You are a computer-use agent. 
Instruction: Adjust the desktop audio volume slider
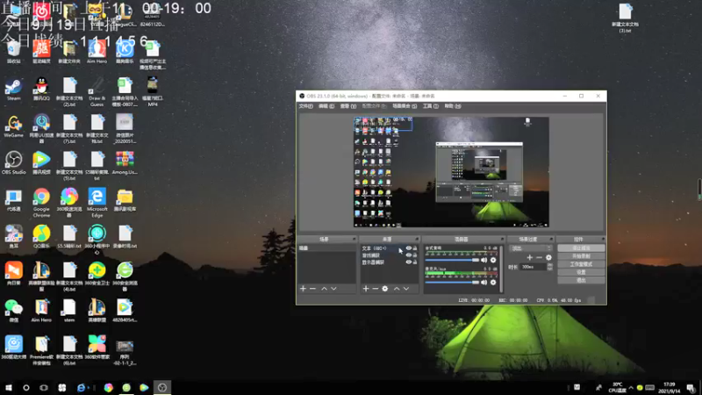tap(452, 260)
